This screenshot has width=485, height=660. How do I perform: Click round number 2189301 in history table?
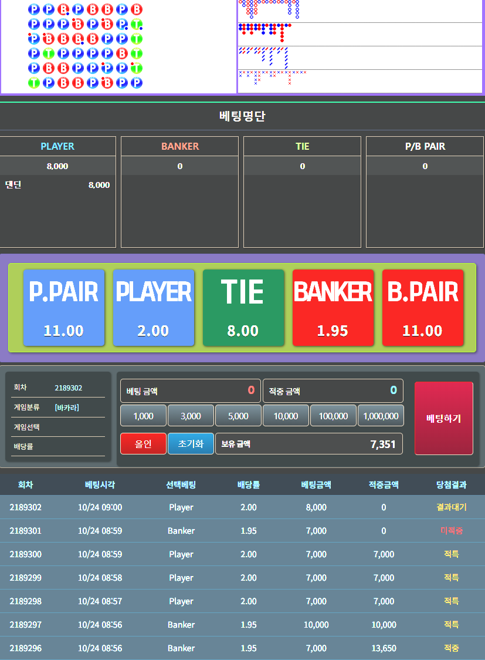click(26, 531)
